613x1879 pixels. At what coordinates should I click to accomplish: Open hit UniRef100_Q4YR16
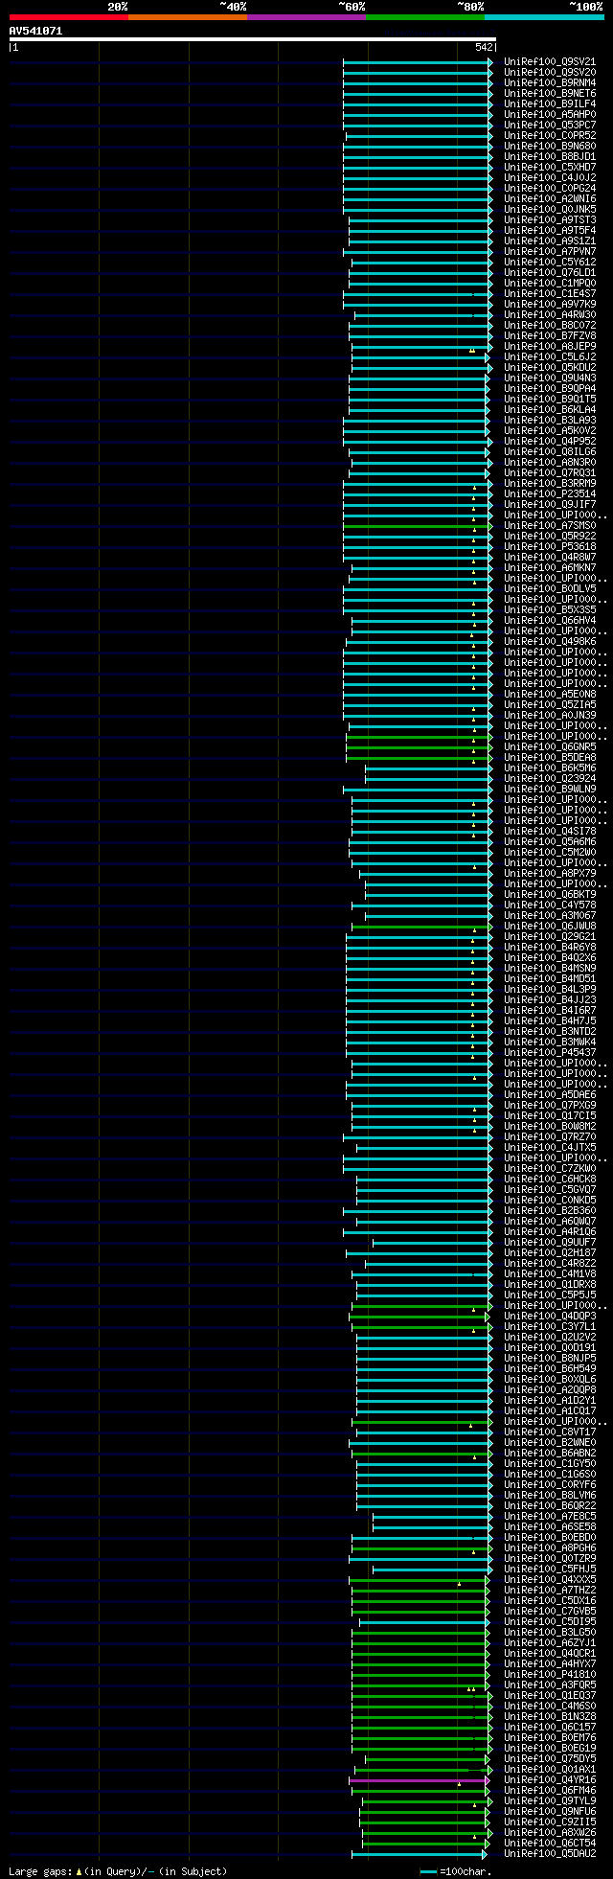pos(550,1779)
